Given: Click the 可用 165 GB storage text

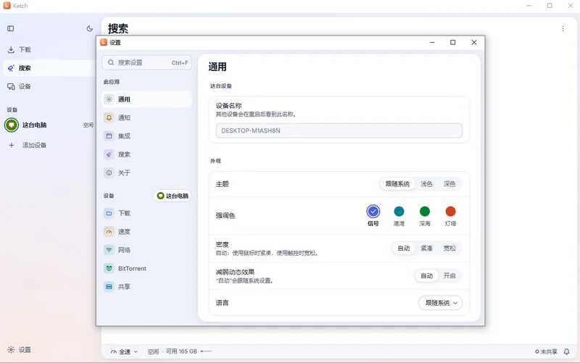Looking at the screenshot, I should tap(181, 351).
